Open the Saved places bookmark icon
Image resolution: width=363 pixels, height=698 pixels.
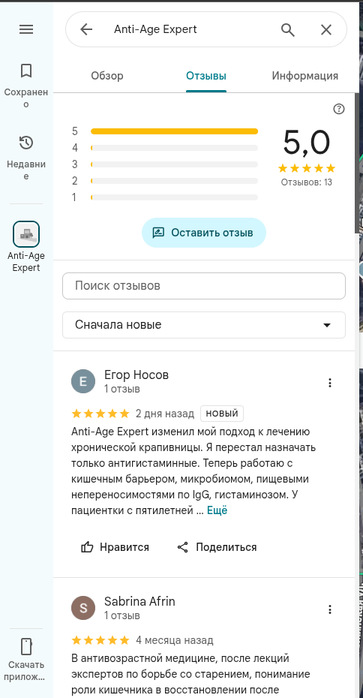(26, 71)
